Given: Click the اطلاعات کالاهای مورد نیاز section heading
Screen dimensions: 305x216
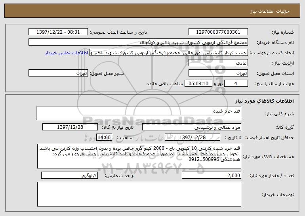Looking at the screenshot, I should [x=265, y=101].
